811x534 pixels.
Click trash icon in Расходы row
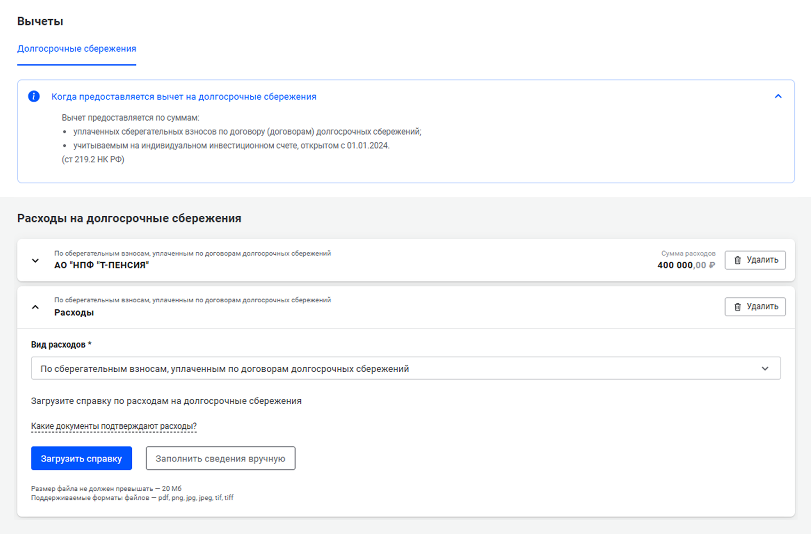point(737,307)
